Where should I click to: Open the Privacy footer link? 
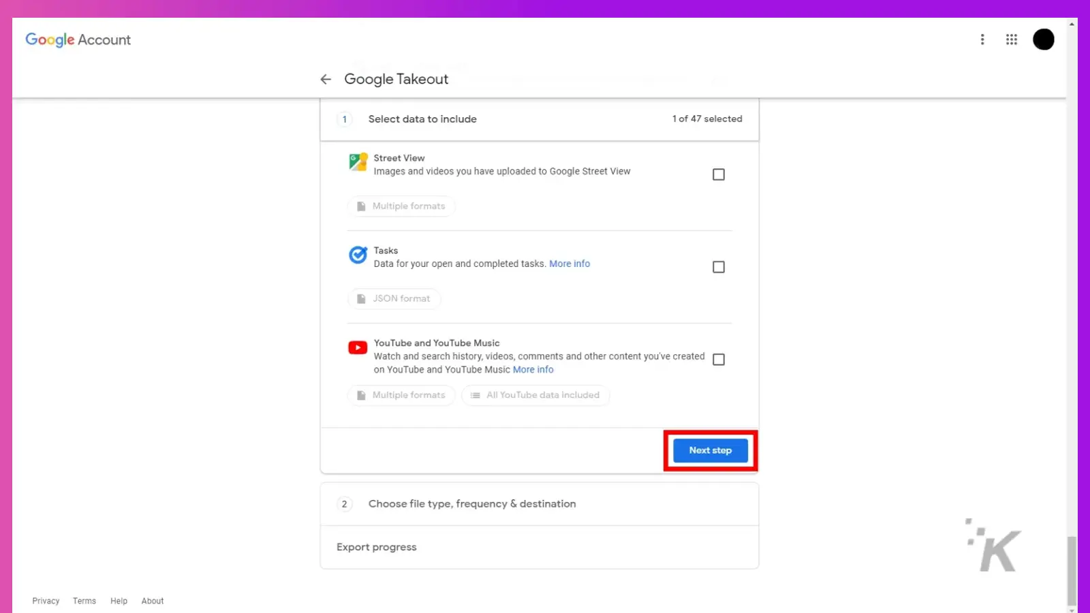pos(46,601)
